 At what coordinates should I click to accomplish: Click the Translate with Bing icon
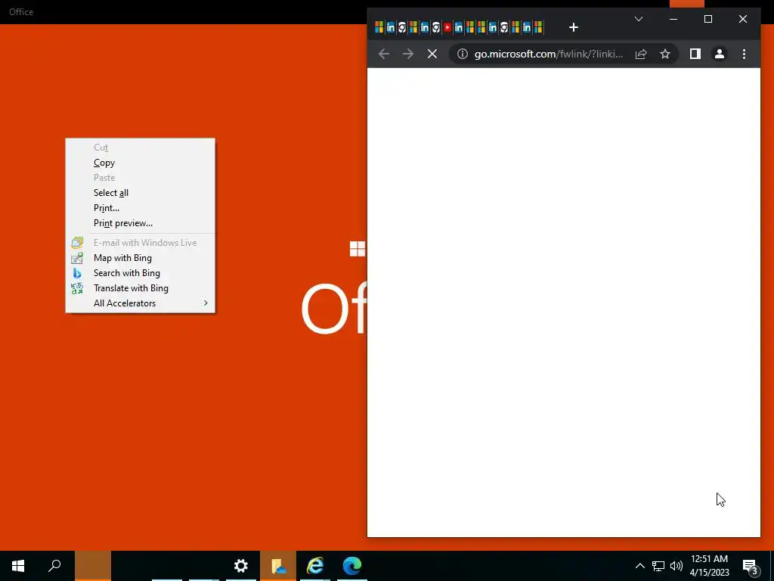77,288
